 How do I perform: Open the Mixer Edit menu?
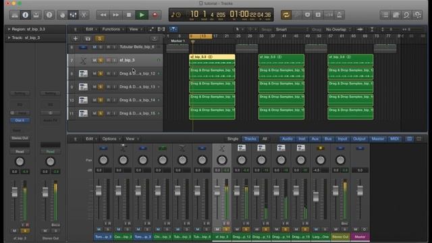point(91,139)
